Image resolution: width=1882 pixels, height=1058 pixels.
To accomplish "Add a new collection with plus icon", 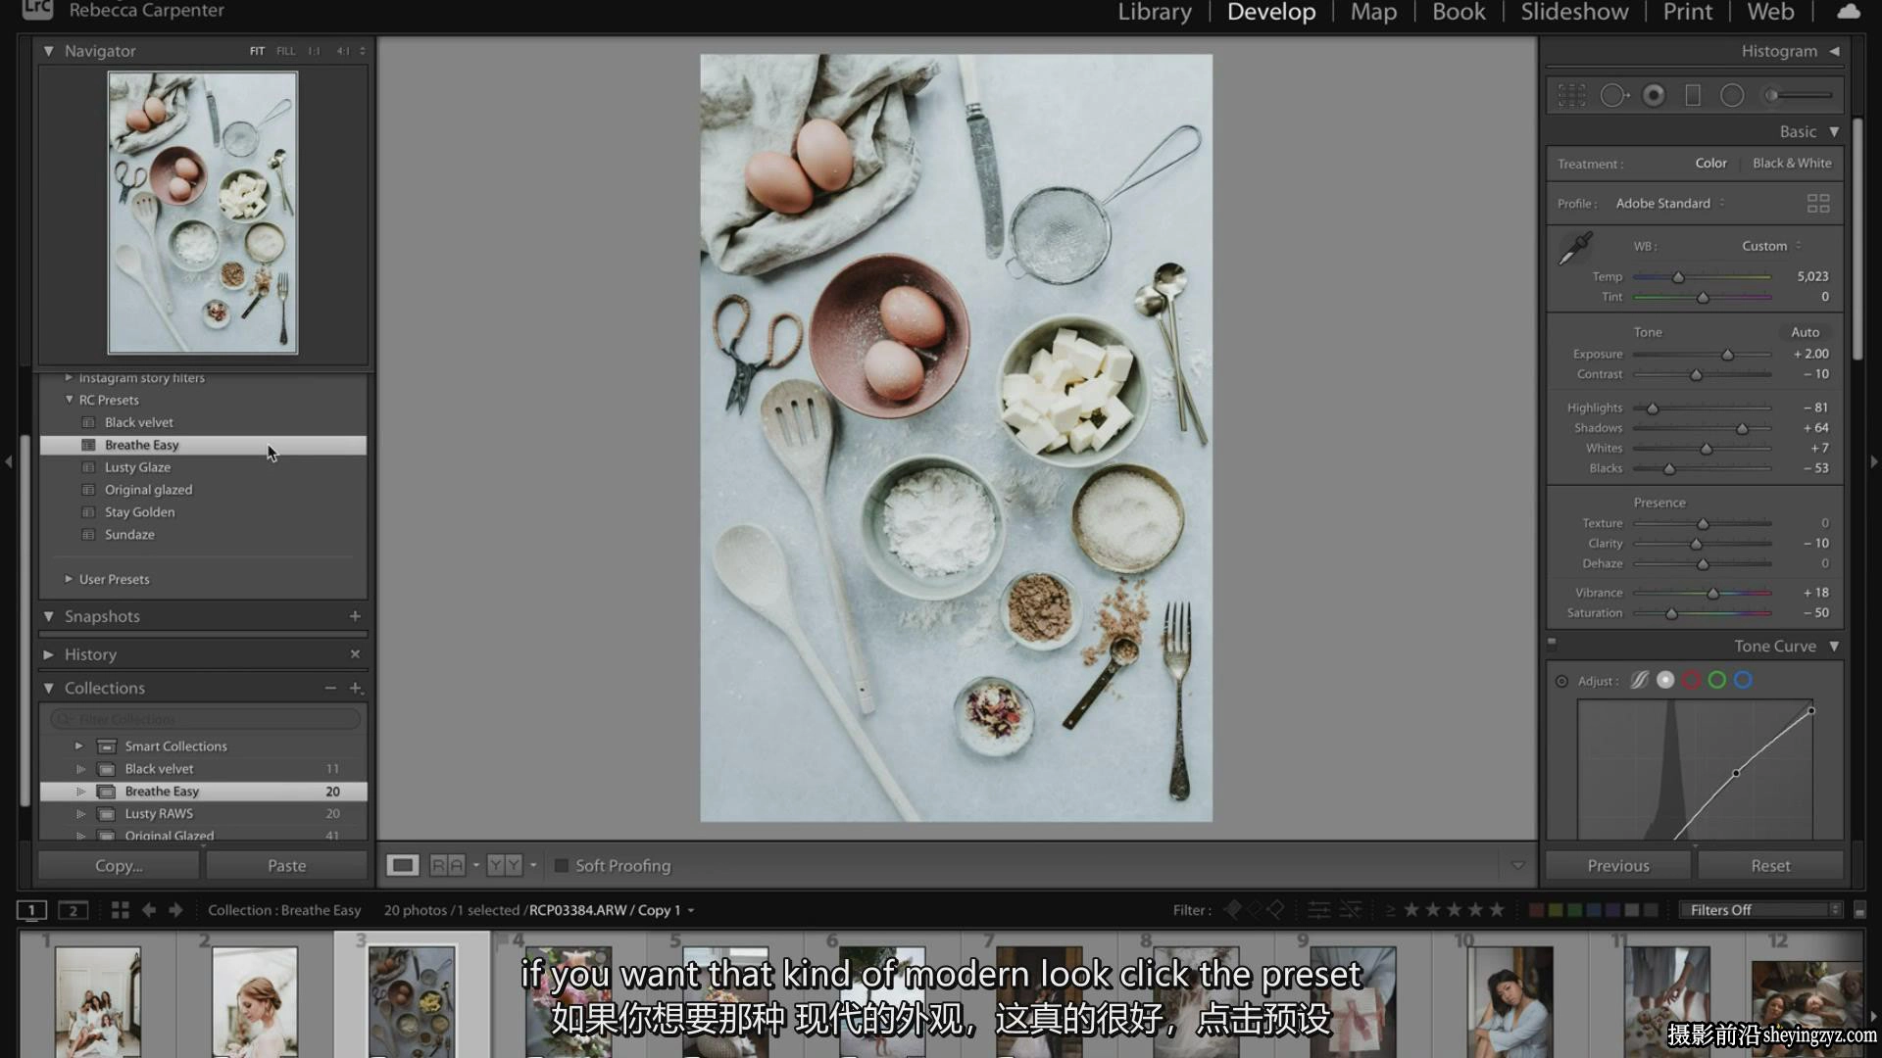I will tap(355, 688).
